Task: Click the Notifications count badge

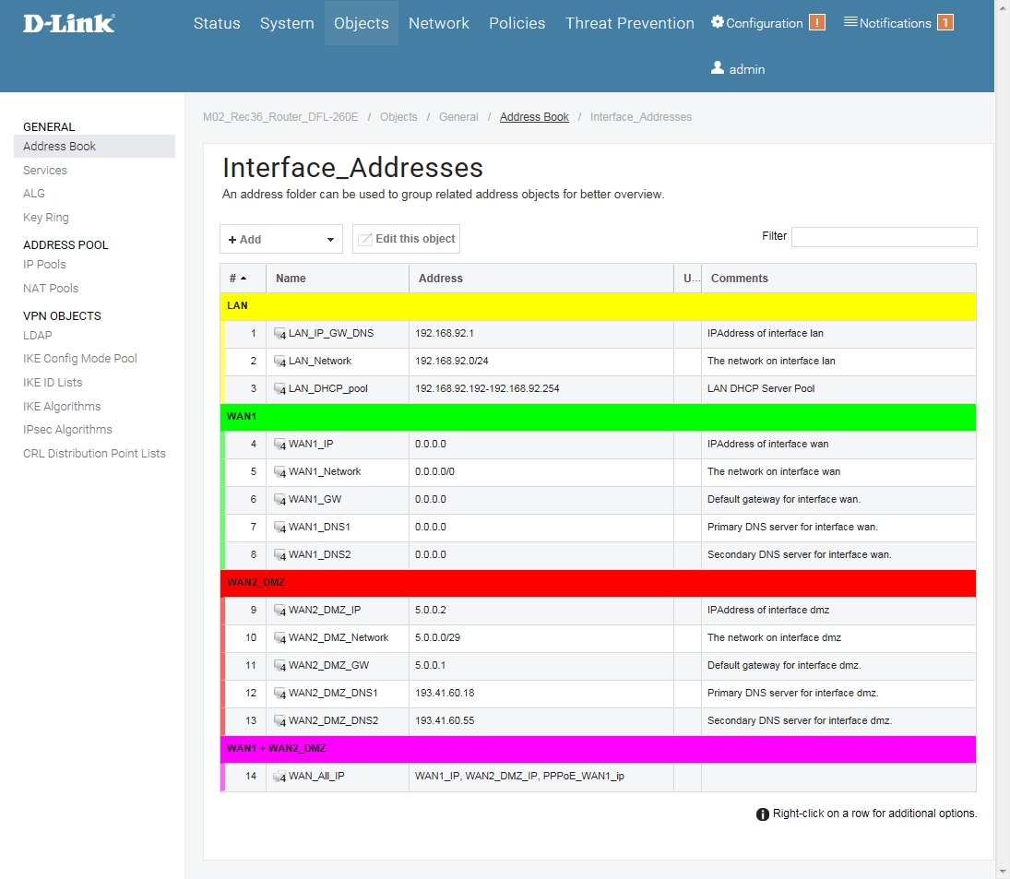Action: 945,23
